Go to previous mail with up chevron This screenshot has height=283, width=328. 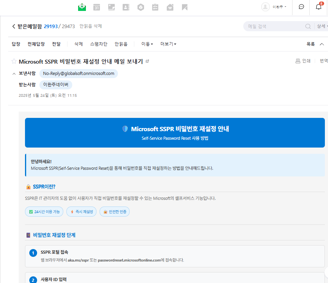point(322,44)
